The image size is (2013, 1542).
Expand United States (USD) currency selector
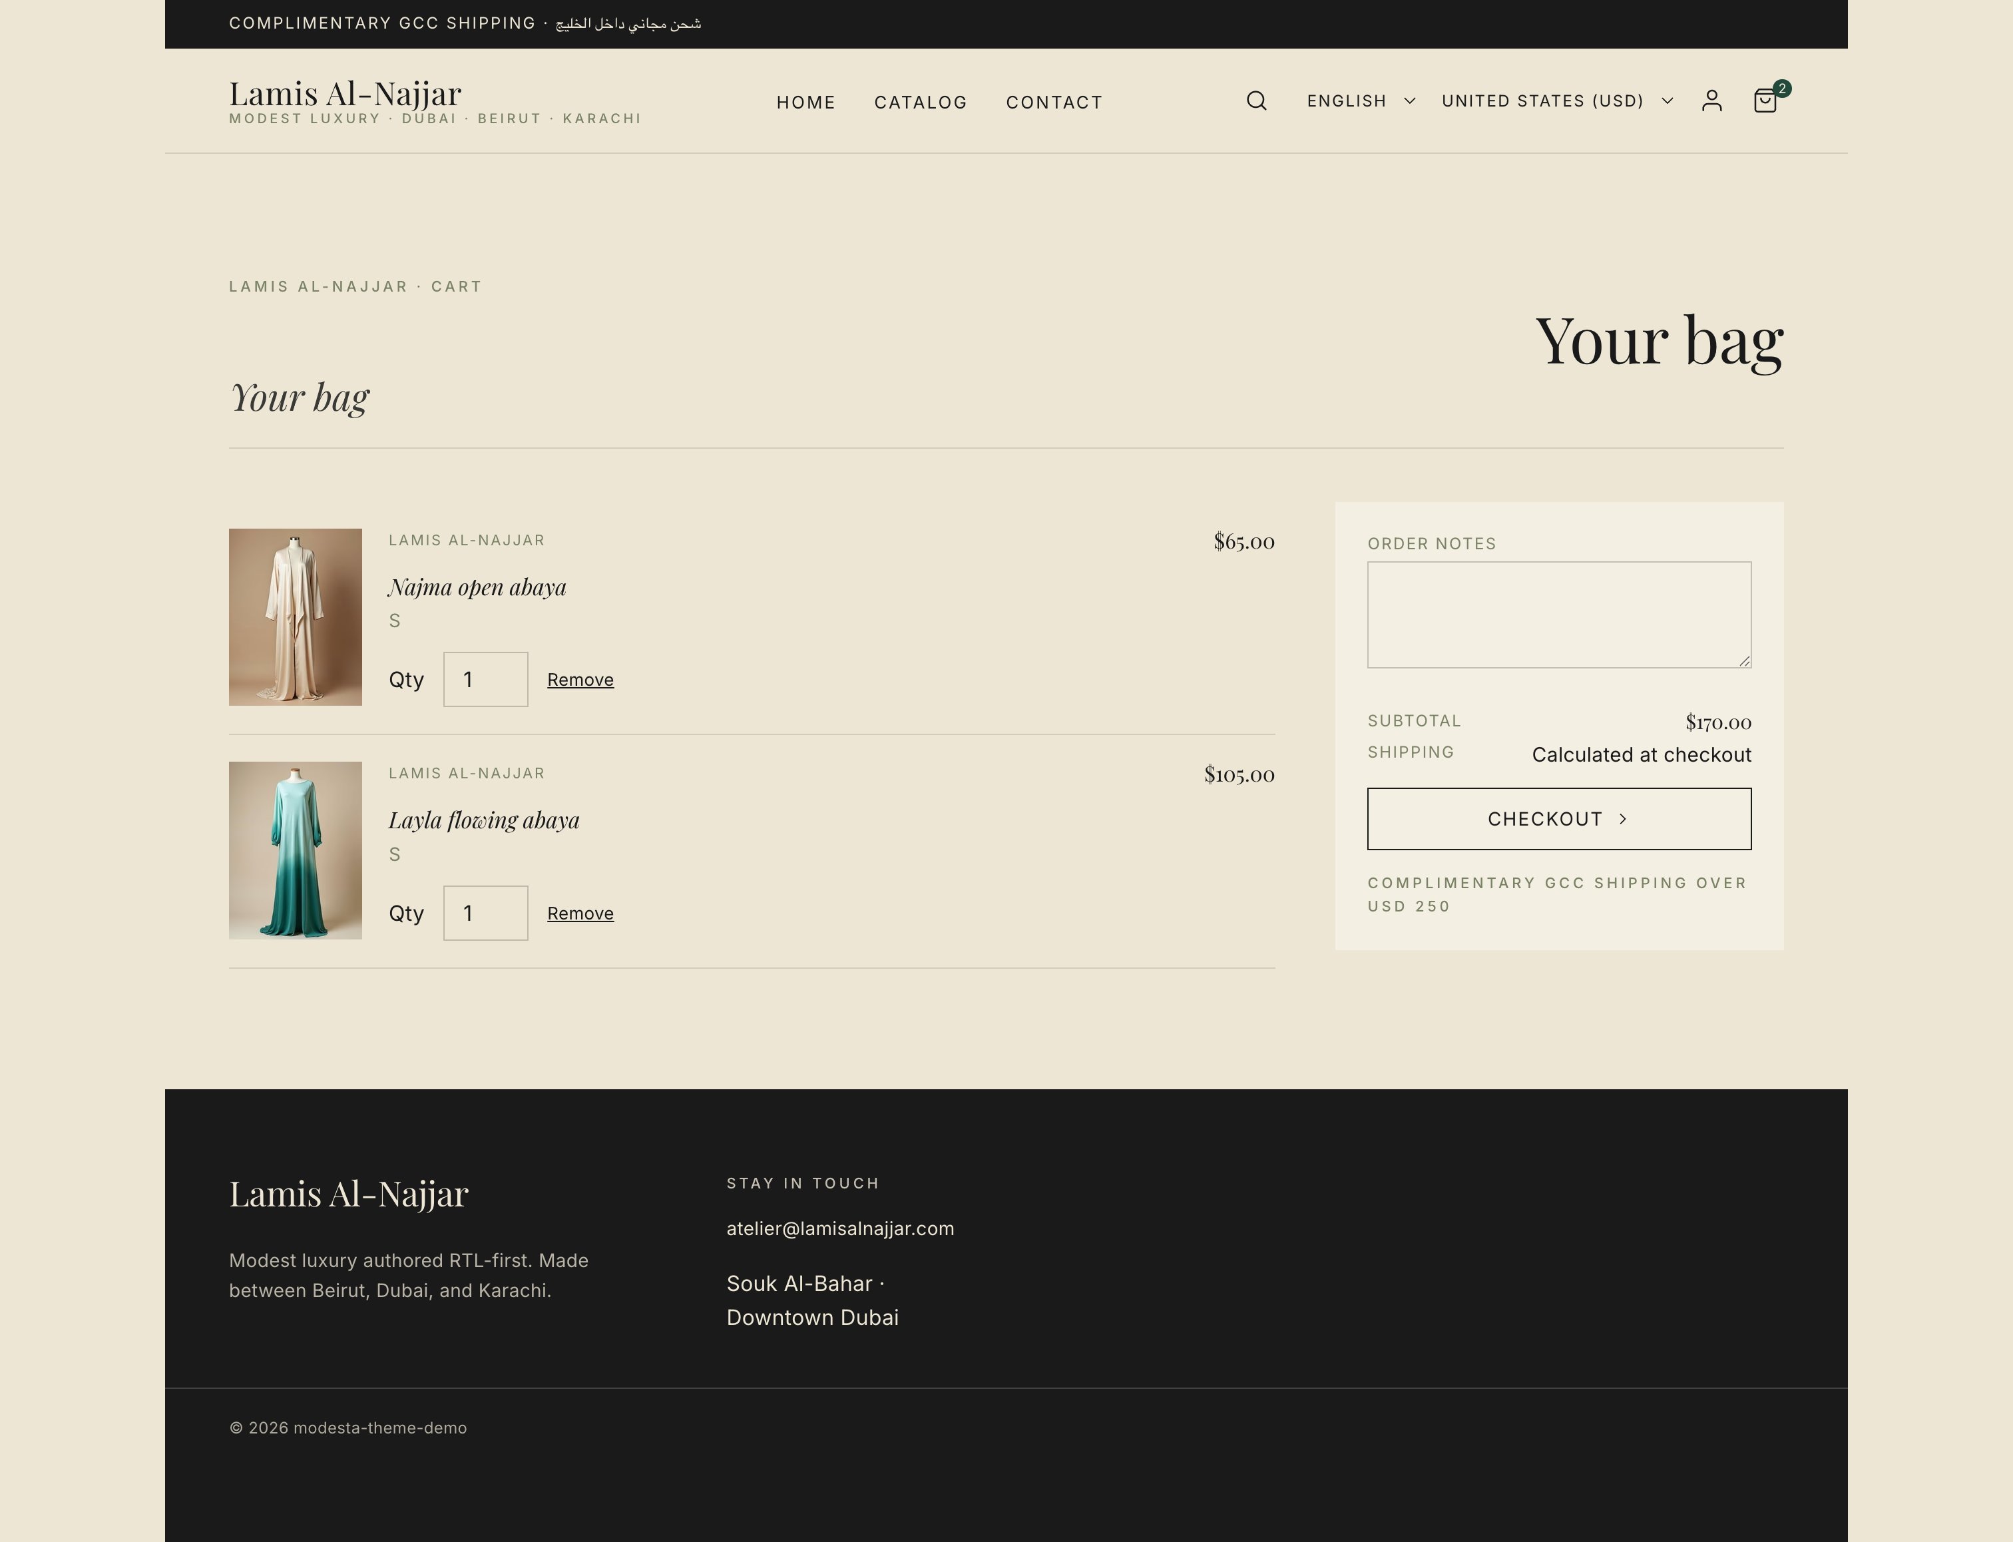click(x=1557, y=101)
